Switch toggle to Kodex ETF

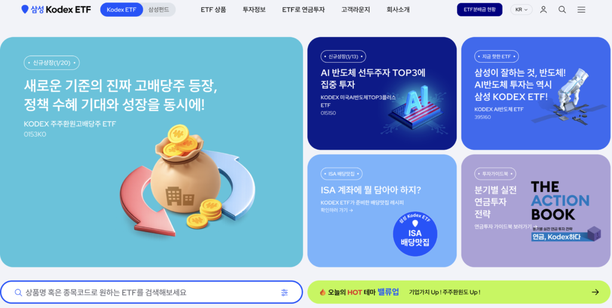pyautogui.click(x=121, y=10)
